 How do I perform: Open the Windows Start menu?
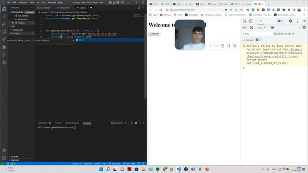(101, 169)
